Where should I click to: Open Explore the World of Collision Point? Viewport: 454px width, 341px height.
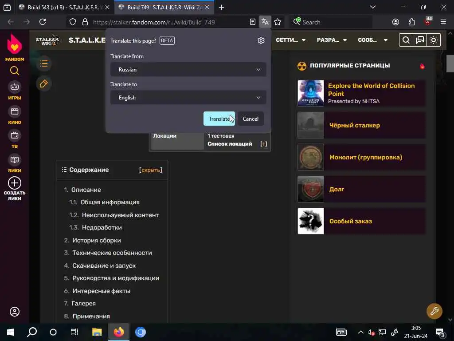pyautogui.click(x=371, y=90)
